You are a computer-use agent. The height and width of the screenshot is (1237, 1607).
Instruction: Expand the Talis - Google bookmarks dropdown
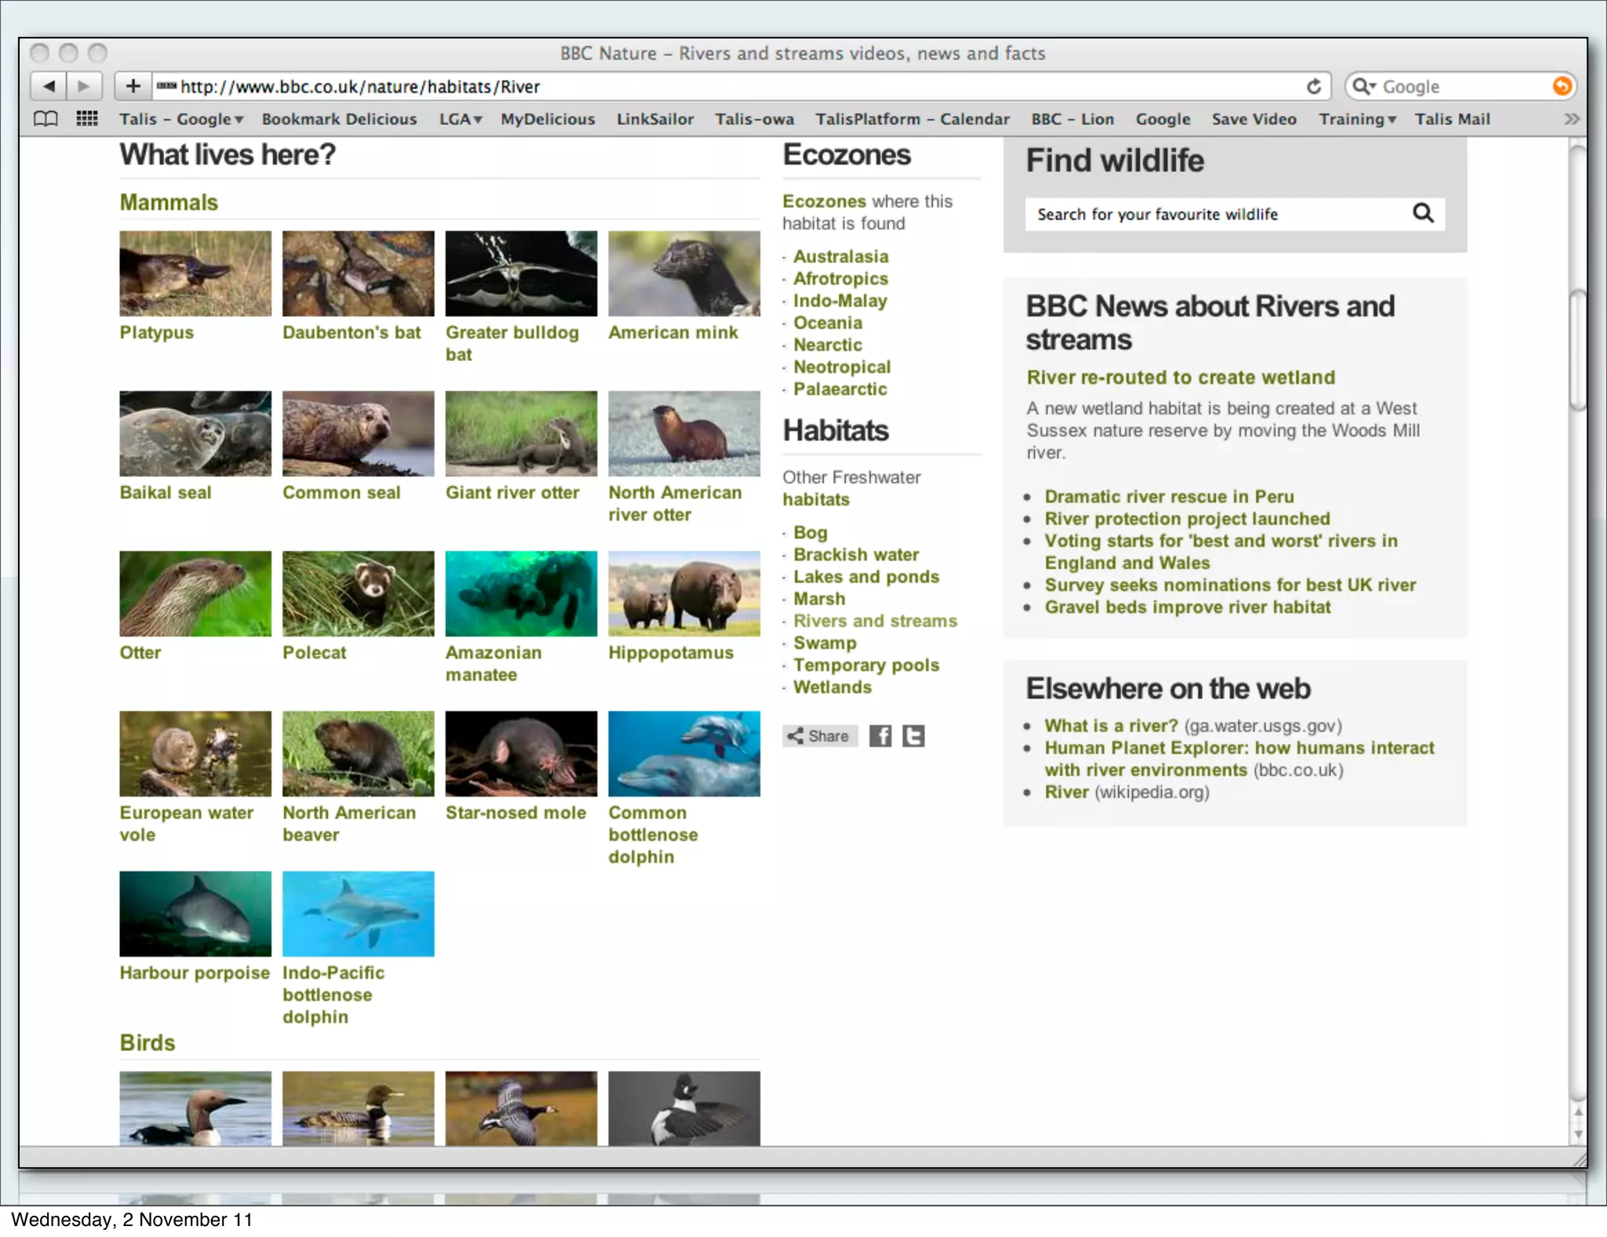click(x=181, y=119)
